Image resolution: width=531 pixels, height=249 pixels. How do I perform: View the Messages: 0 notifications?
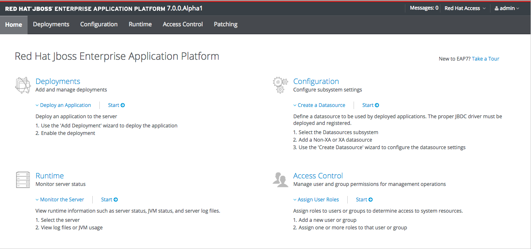[x=424, y=8]
